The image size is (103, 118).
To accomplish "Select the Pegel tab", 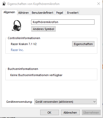I will point(60,13).
